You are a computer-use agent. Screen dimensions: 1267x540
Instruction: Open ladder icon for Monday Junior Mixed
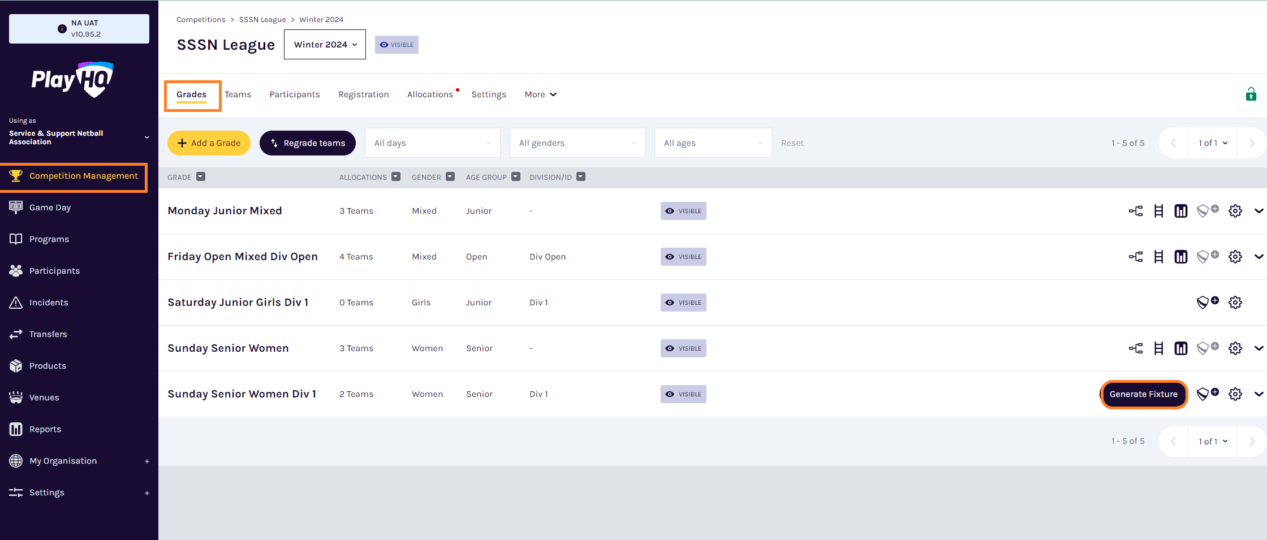tap(1158, 211)
